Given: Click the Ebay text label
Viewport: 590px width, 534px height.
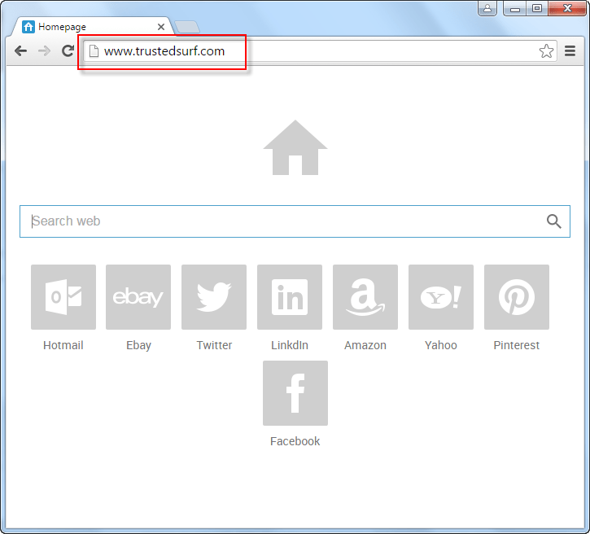Looking at the screenshot, I should click(138, 345).
